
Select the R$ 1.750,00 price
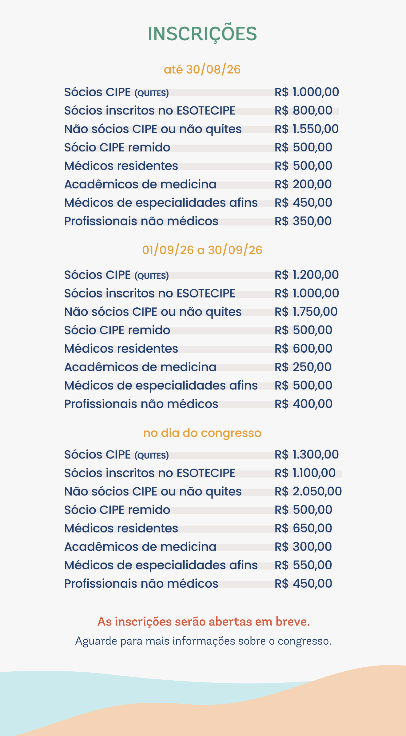pos(306,312)
